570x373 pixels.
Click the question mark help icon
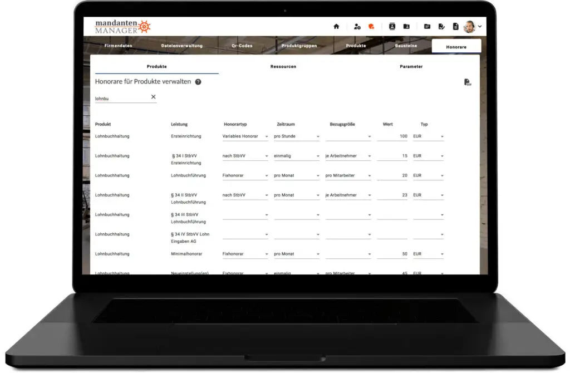tap(198, 82)
